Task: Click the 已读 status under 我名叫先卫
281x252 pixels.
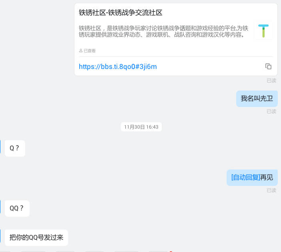Action: 271,111
